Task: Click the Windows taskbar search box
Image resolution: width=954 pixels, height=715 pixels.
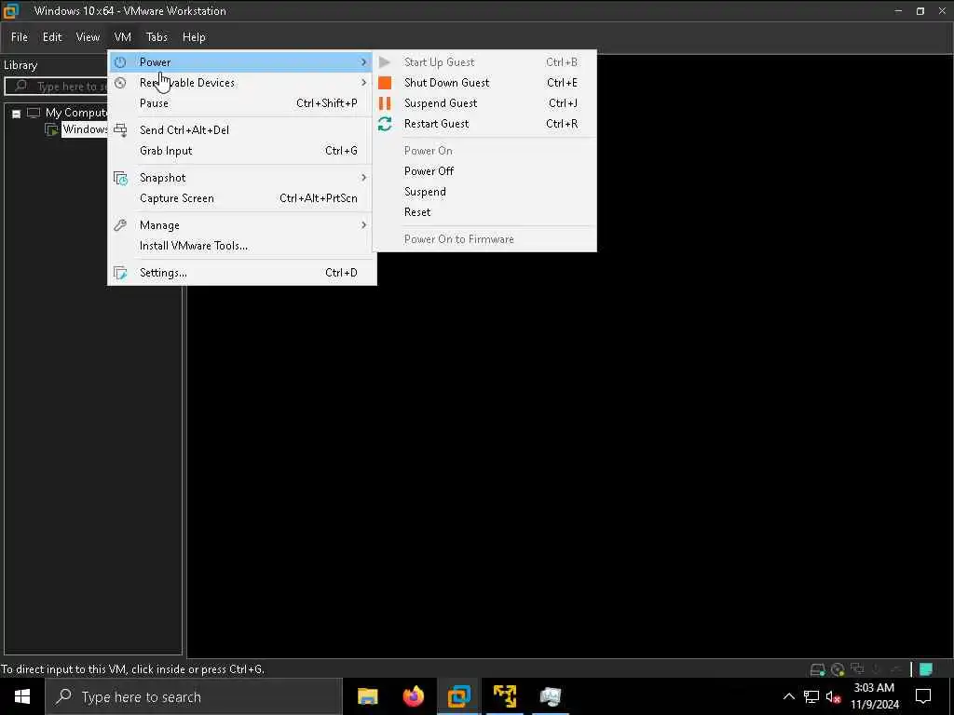Action: tap(194, 696)
